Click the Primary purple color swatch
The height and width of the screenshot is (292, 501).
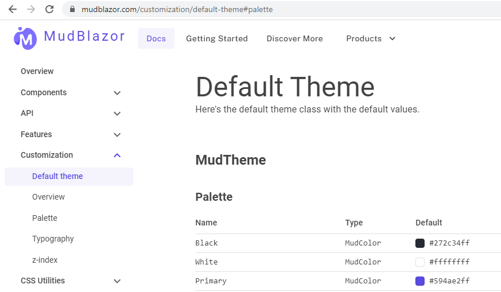coord(420,281)
